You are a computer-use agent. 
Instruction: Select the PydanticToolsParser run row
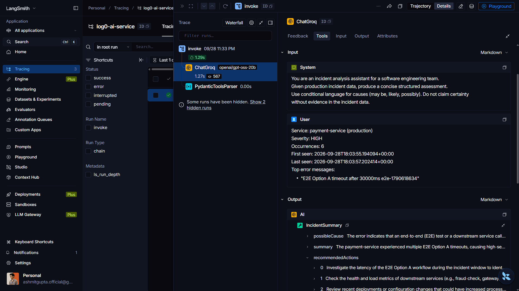225,86
